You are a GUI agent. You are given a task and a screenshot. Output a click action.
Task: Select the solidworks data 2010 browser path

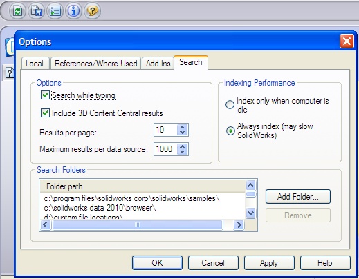[100, 208]
